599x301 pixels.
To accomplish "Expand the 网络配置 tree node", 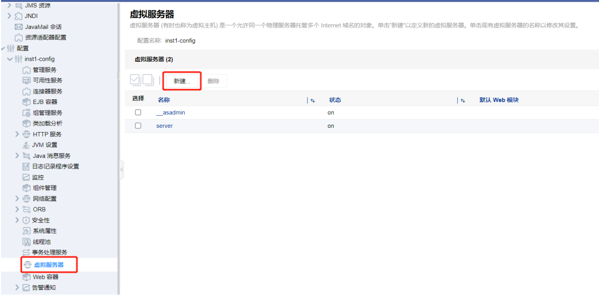I will coord(17,199).
